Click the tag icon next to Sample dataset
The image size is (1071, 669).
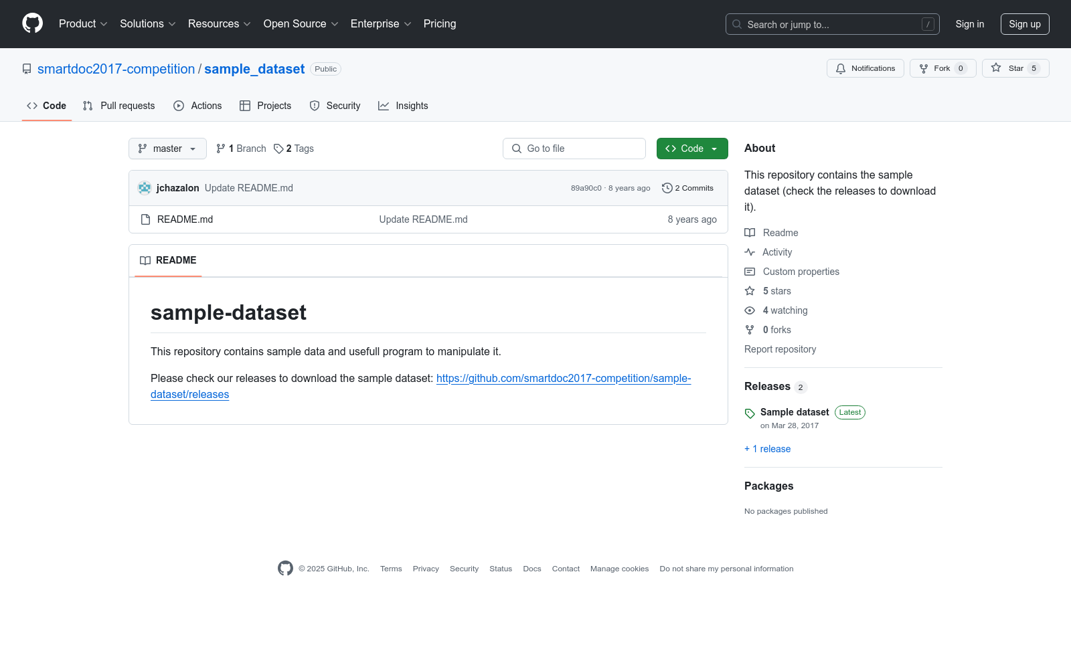tap(750, 413)
